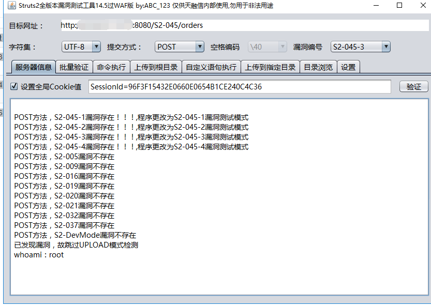Screen dimensions: 431x307
Task: Switch to the 命令执行 tab
Action: pyautogui.click(x=111, y=67)
